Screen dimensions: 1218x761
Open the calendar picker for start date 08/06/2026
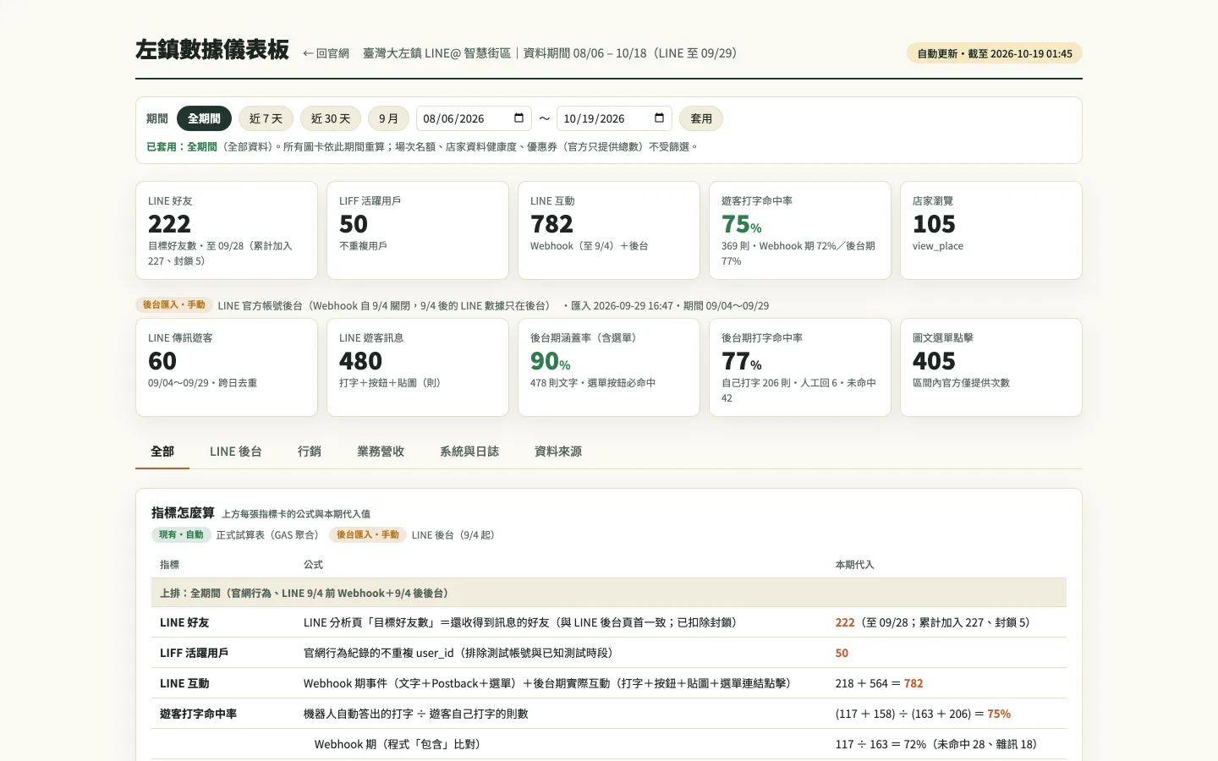click(518, 118)
